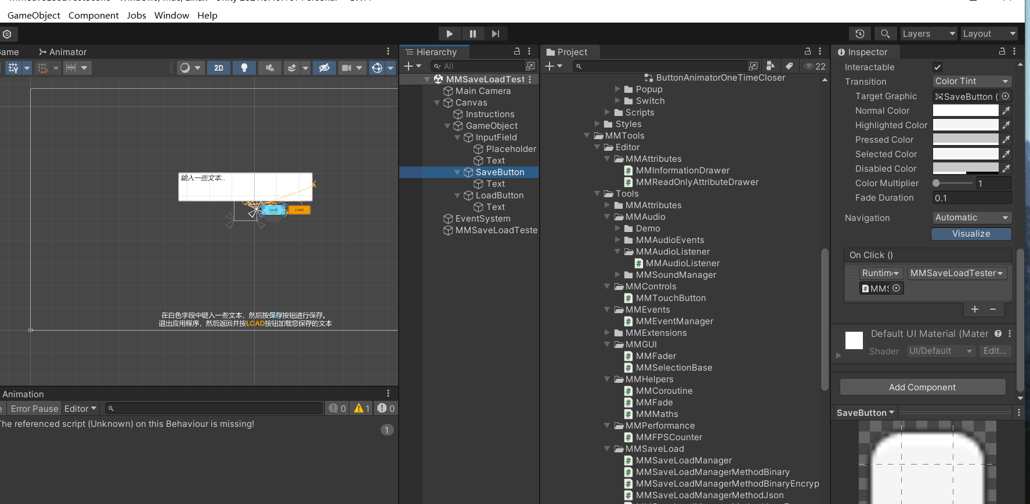
Task: Collapse the LoadButton node in Hierarchy
Action: pyautogui.click(x=457, y=195)
